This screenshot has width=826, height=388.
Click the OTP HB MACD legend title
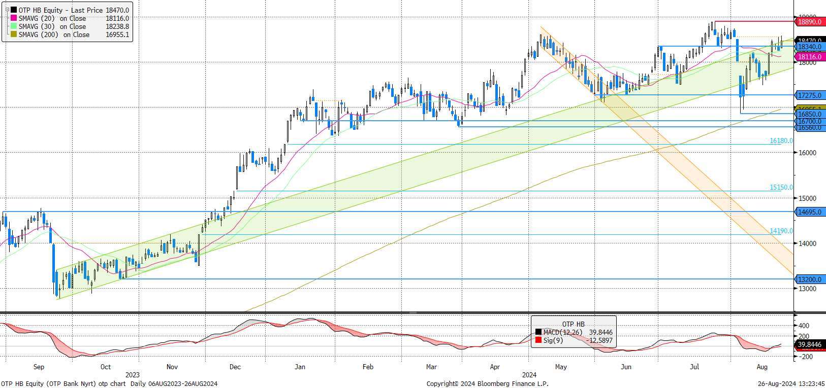tap(573, 324)
